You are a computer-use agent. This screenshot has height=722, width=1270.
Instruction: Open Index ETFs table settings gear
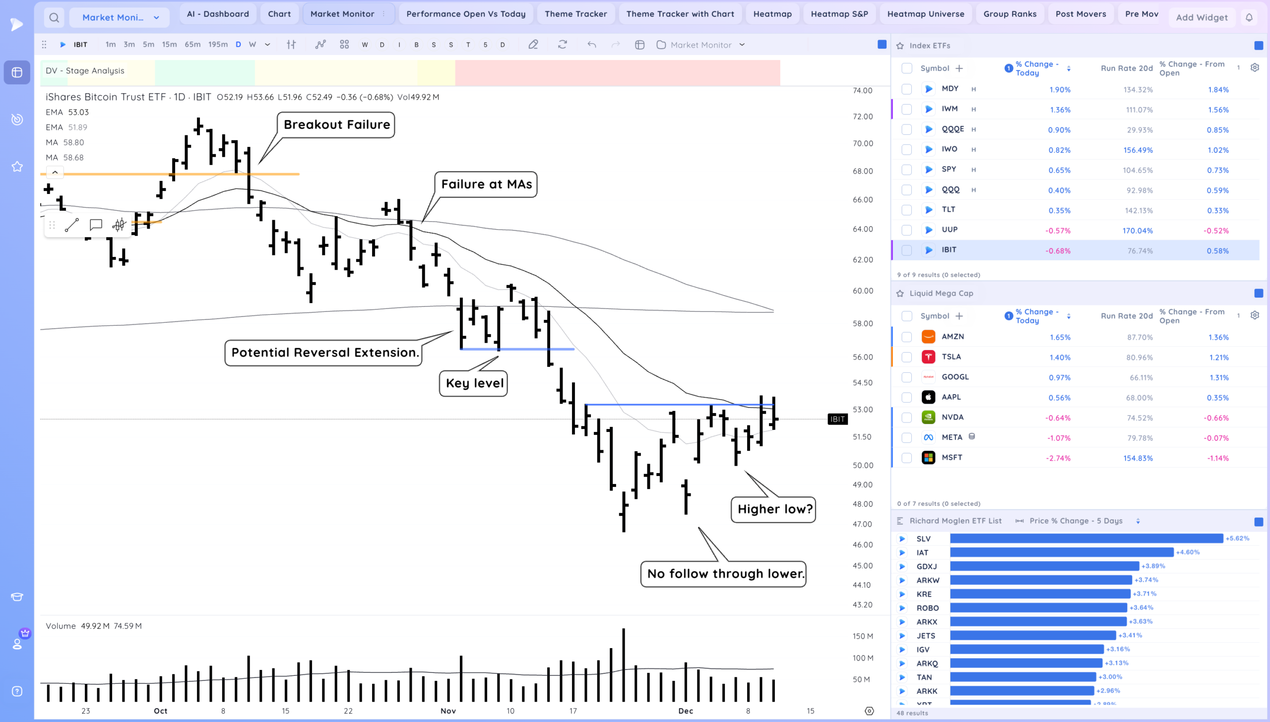coord(1255,67)
